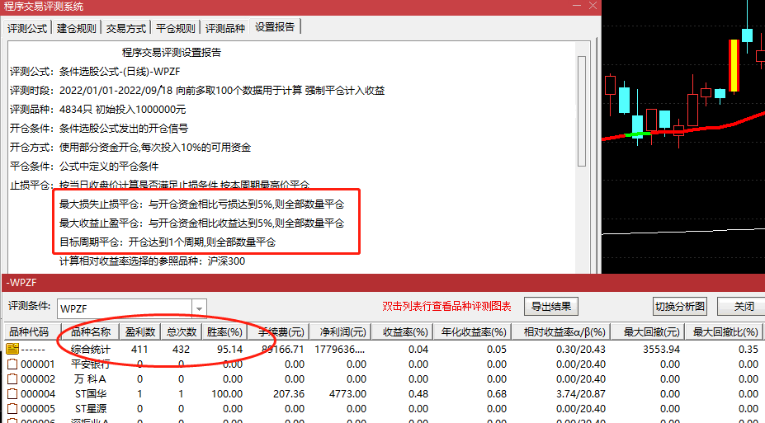This screenshot has width=765, height=423.
Task: Click the 000005 stock code cell
Action: tap(38, 408)
